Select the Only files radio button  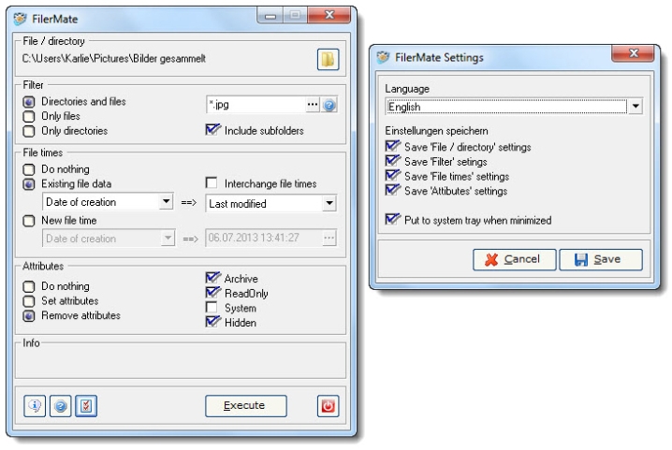tap(30, 117)
